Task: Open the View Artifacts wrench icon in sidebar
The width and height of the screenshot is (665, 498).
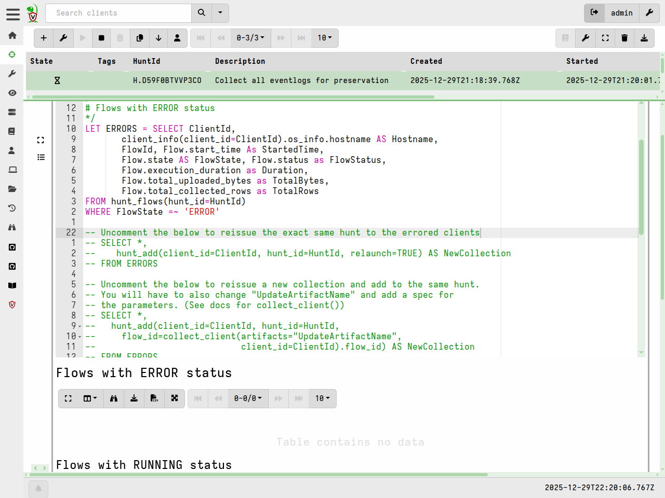Action: (12, 73)
